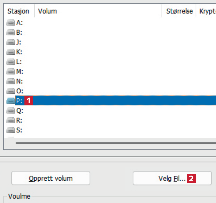The width and height of the screenshot is (216, 203).
Task: Click the drive icon for M:
Action: [11, 72]
